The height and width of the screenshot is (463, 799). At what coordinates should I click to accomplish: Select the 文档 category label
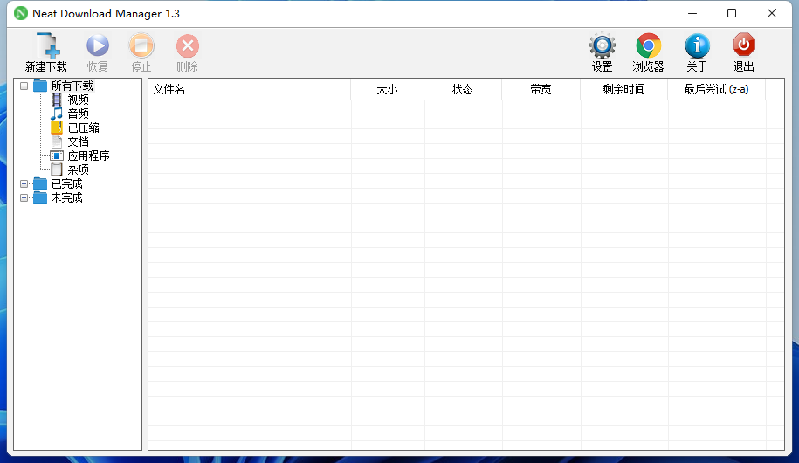coord(78,142)
